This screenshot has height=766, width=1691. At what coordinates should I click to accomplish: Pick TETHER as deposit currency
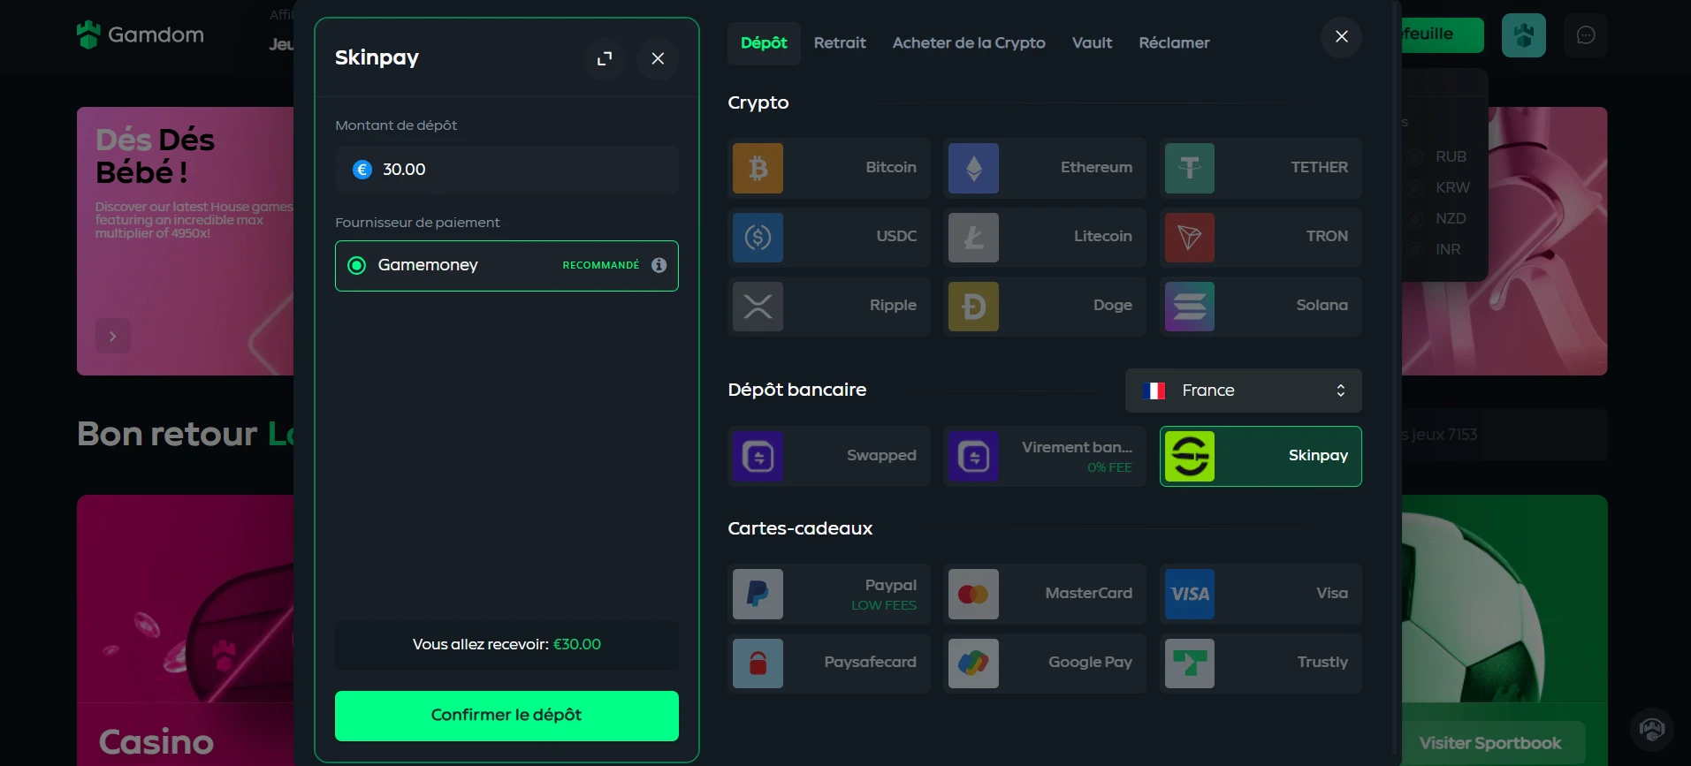[1261, 168]
